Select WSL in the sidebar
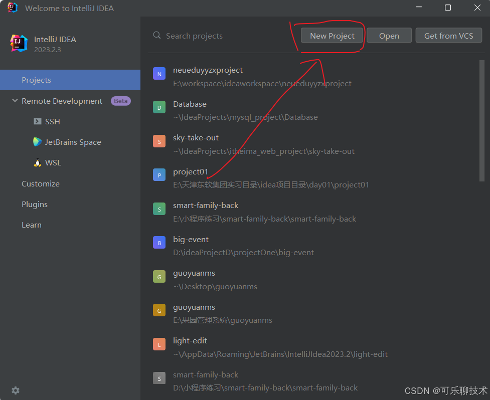Viewport: 490px width, 400px height. (53, 163)
